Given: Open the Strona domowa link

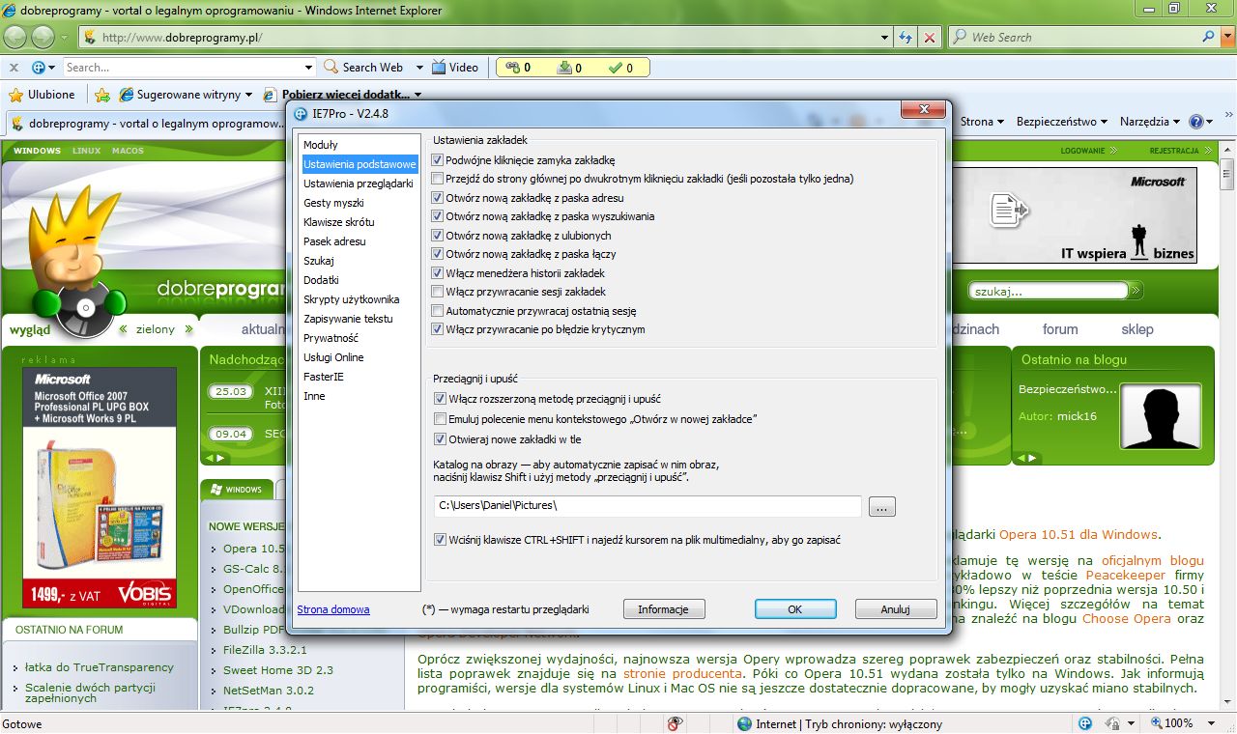Looking at the screenshot, I should coord(333,609).
